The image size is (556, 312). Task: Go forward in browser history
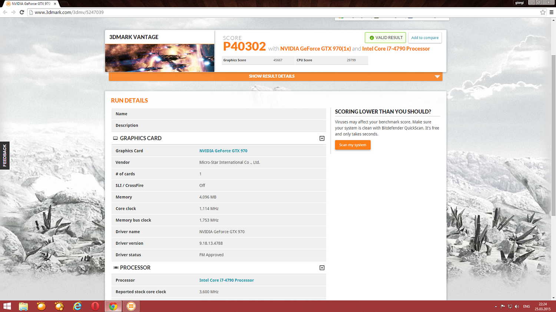click(x=13, y=12)
